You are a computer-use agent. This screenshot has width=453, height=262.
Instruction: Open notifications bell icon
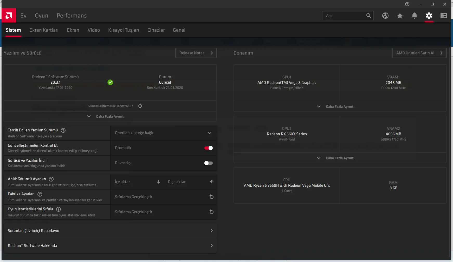414,16
